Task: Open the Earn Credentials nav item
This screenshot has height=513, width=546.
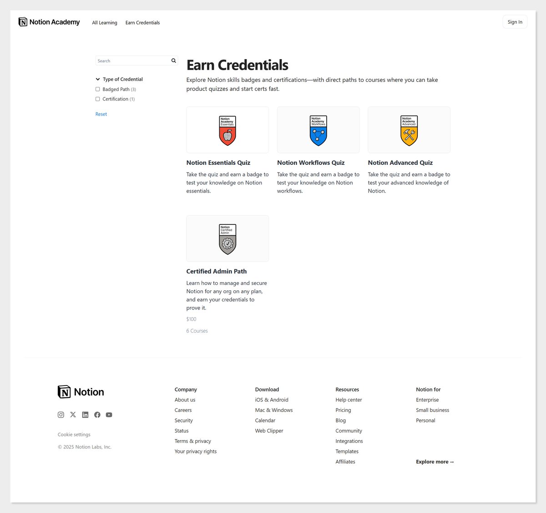Action: [142, 23]
